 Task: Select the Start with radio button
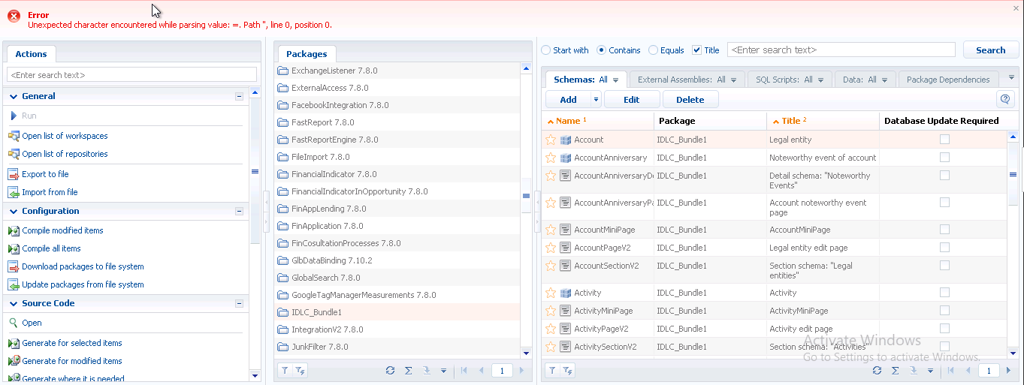click(546, 50)
